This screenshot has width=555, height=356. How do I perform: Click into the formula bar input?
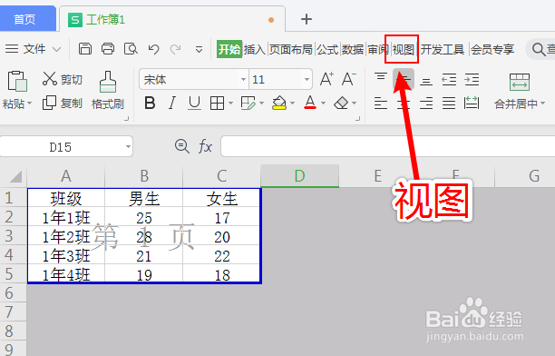387,146
